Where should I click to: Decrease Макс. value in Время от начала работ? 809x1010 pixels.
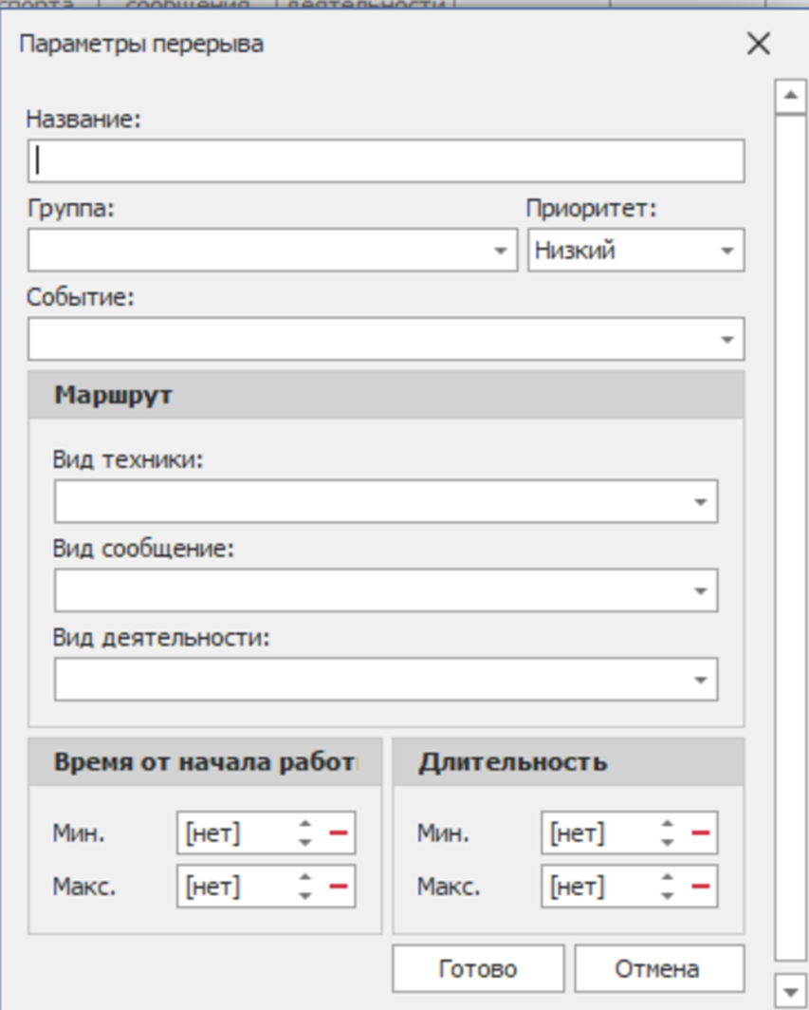click(x=304, y=895)
